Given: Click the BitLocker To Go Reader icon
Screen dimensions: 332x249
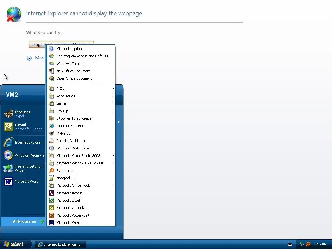Looking at the screenshot, I should [x=52, y=118].
